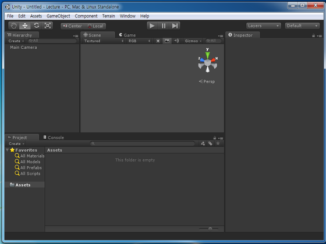Switch to the Scene tab

(x=98, y=35)
